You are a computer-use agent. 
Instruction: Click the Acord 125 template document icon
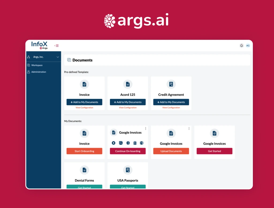[x=128, y=84]
